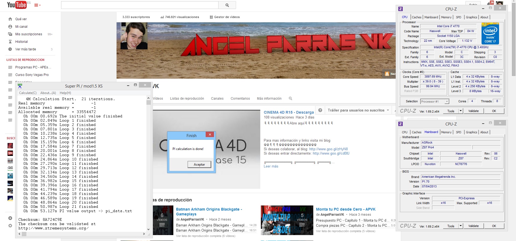516x241 pixels.
Task: Click the YouTube search magnifier button
Action: [x=227, y=5]
